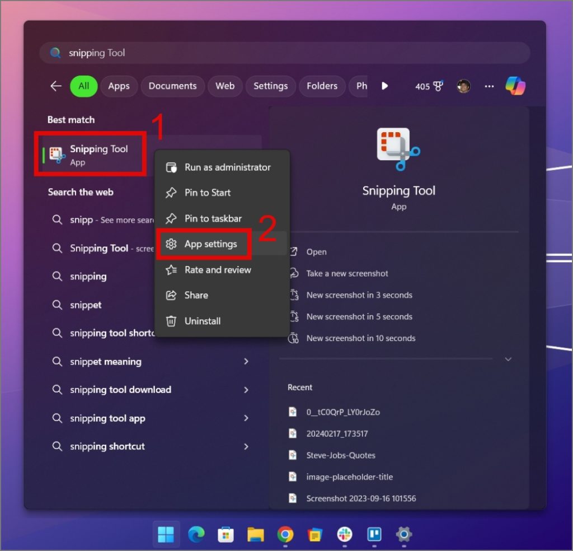Viewport: 573px width, 551px height.
Task: Open the yellow files app in taskbar
Action: (x=314, y=534)
